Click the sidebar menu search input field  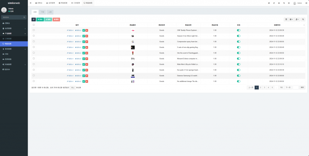[x=14, y=17]
